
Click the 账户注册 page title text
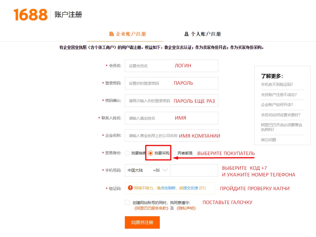pyautogui.click(x=68, y=15)
